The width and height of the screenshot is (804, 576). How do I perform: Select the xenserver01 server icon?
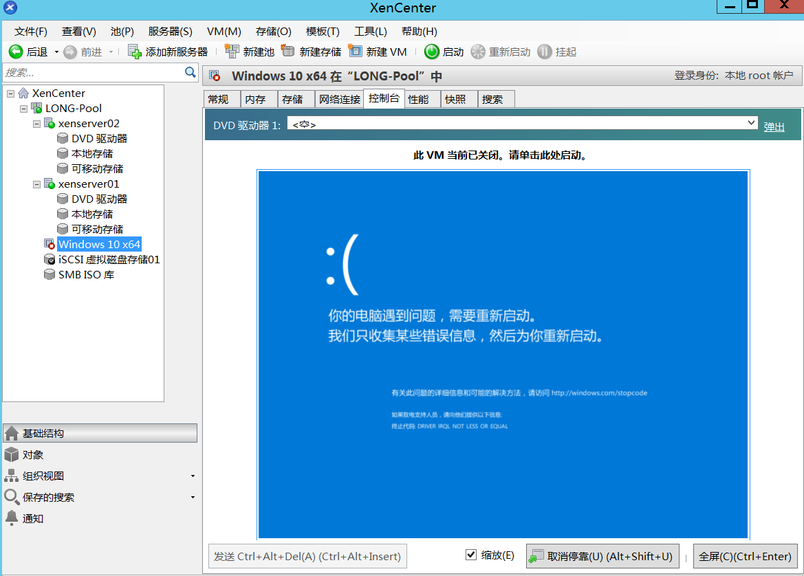(50, 184)
